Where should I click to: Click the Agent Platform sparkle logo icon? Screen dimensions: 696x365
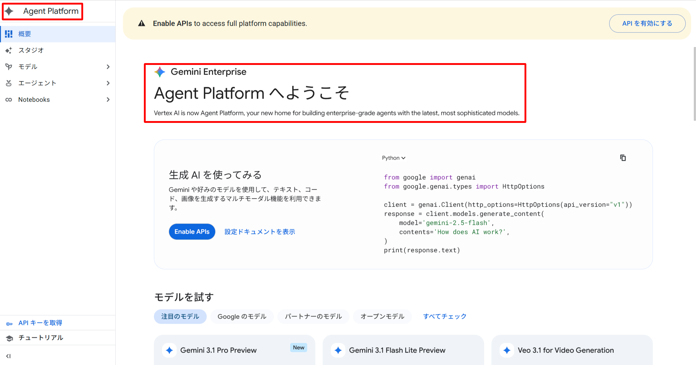(9, 11)
